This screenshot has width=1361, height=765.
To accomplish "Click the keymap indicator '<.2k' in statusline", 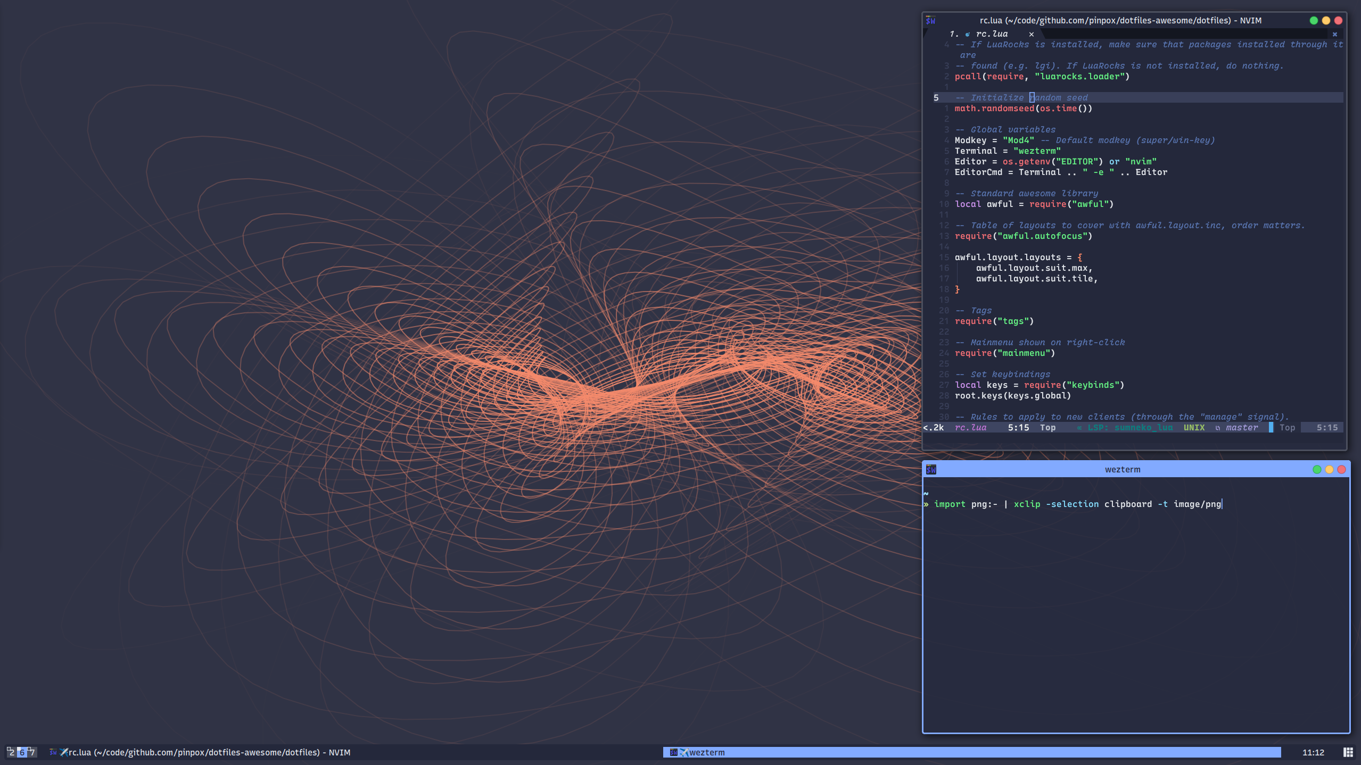I will 933,427.
